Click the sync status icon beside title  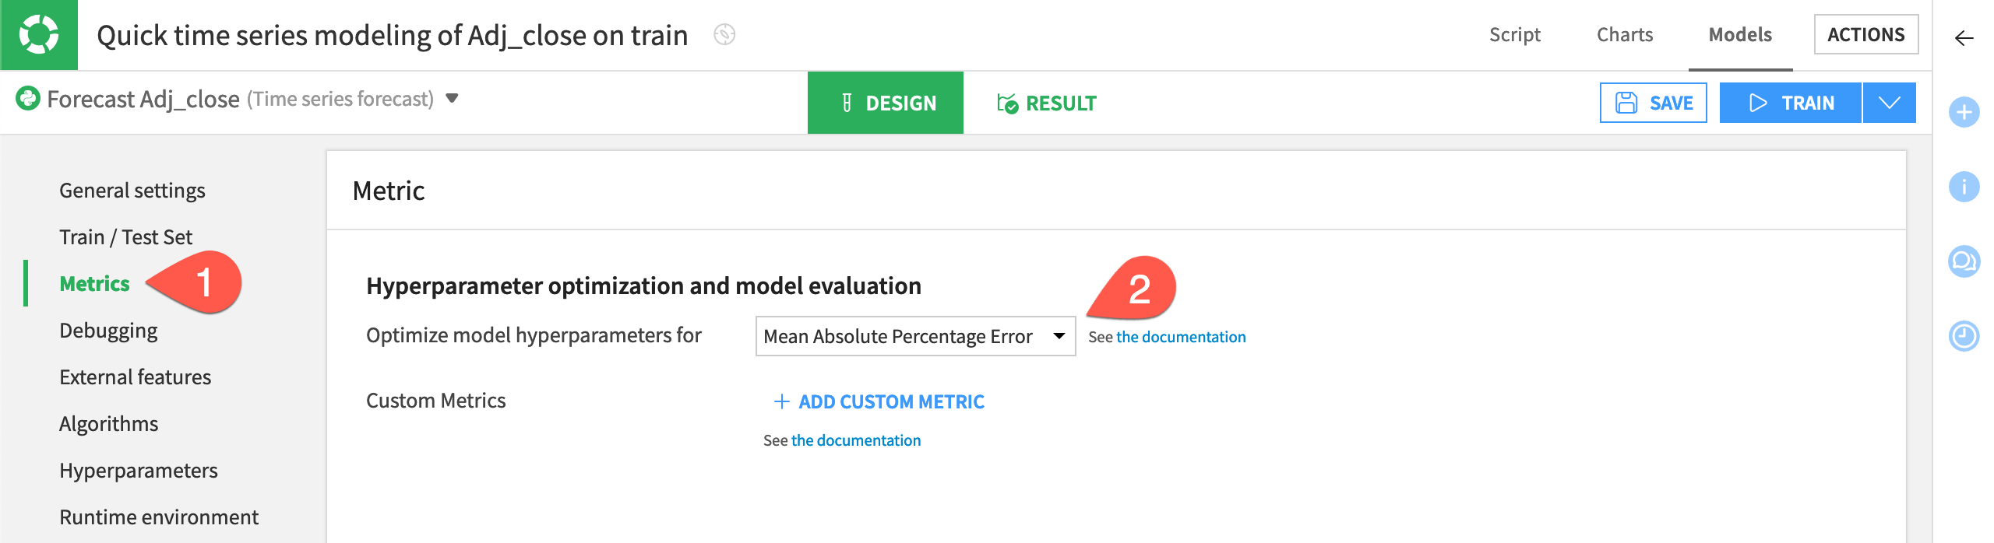coord(724,35)
